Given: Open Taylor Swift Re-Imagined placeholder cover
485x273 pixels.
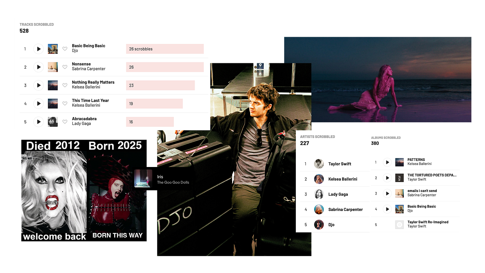Looking at the screenshot, I should point(399,225).
